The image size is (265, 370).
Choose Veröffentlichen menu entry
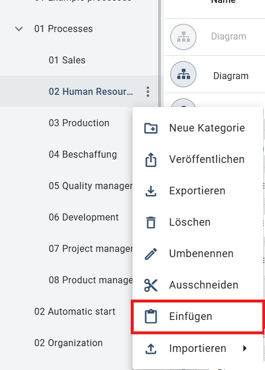(198, 159)
